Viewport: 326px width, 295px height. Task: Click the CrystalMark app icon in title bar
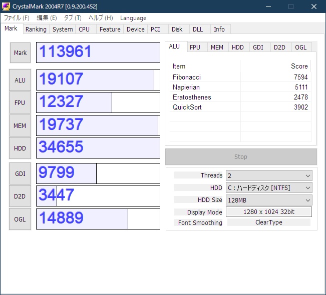(x=6, y=6)
